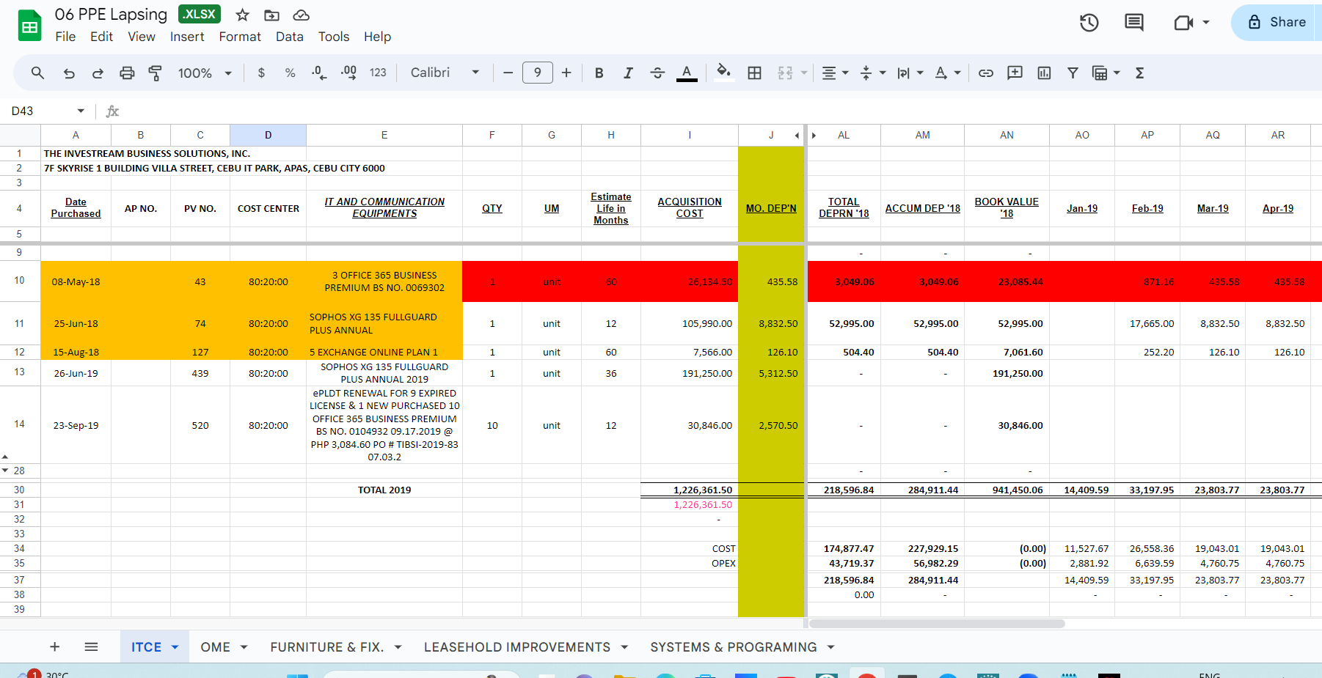The image size is (1322, 678).
Task: Apply strikethrough formatting
Action: tap(657, 73)
